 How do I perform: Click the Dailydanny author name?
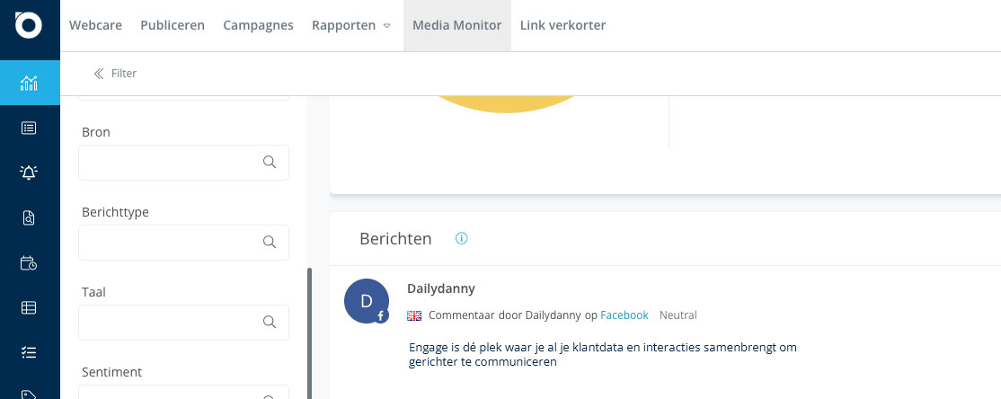point(441,288)
